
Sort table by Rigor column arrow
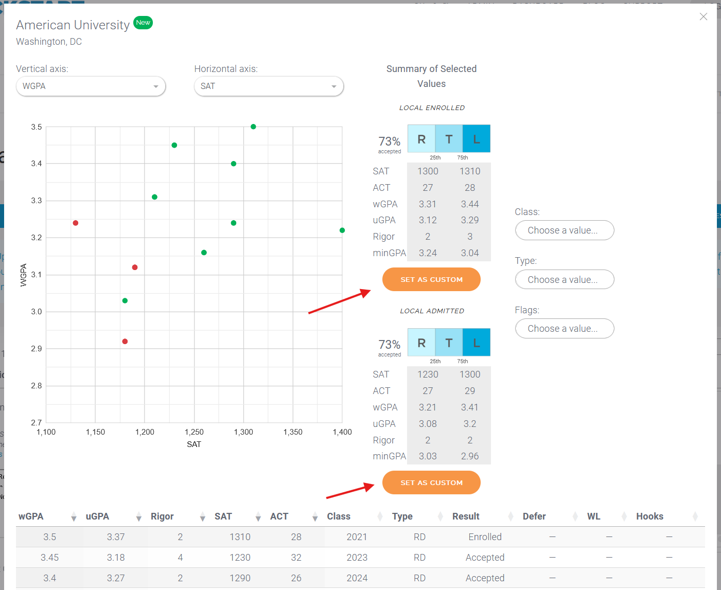pyautogui.click(x=202, y=516)
